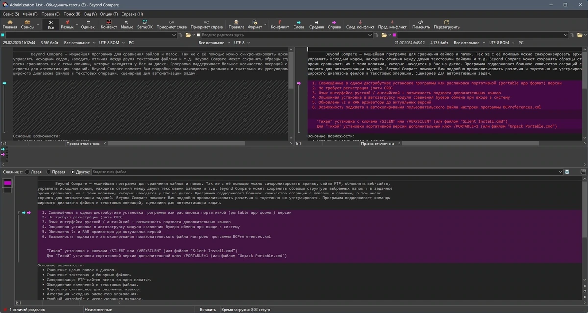Open center pane UTF-8 encoding dropdown
The height and width of the screenshot is (313, 588).
click(242, 43)
